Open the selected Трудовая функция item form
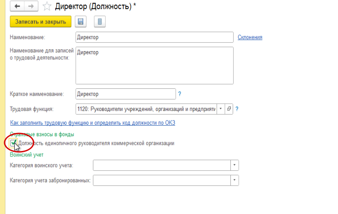Screen dimensions: 338x214 point(229,109)
